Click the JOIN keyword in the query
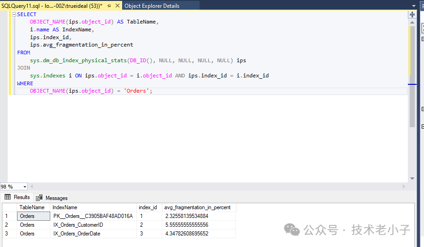Image resolution: width=424 pixels, height=247 pixels. click(24, 68)
